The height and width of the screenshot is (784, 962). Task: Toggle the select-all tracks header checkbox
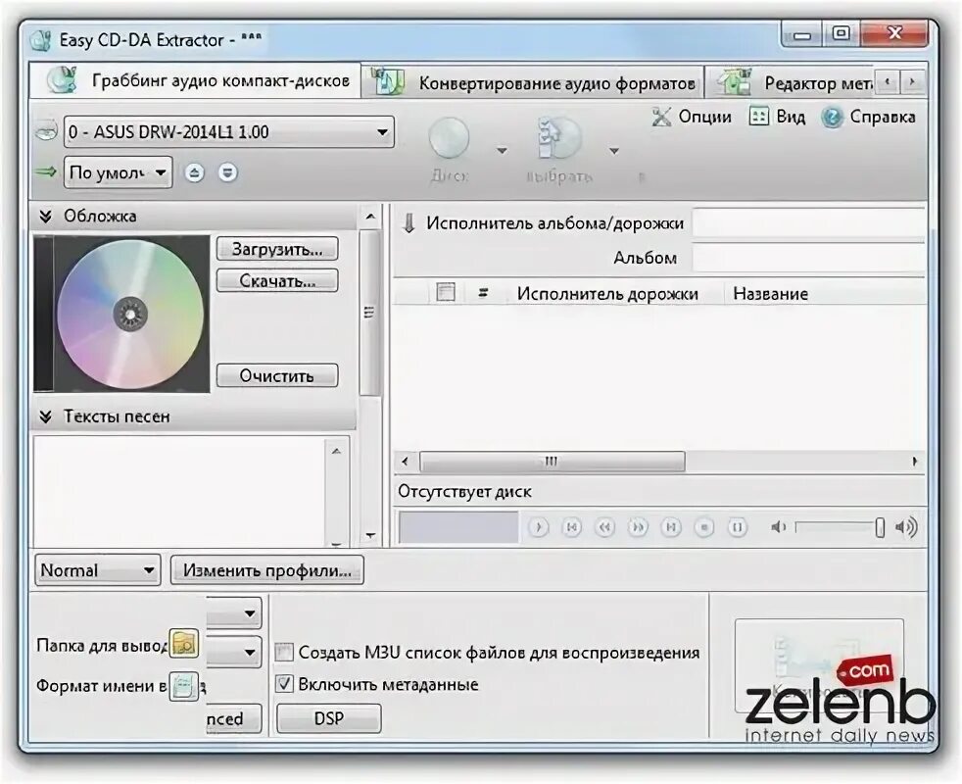click(x=446, y=292)
